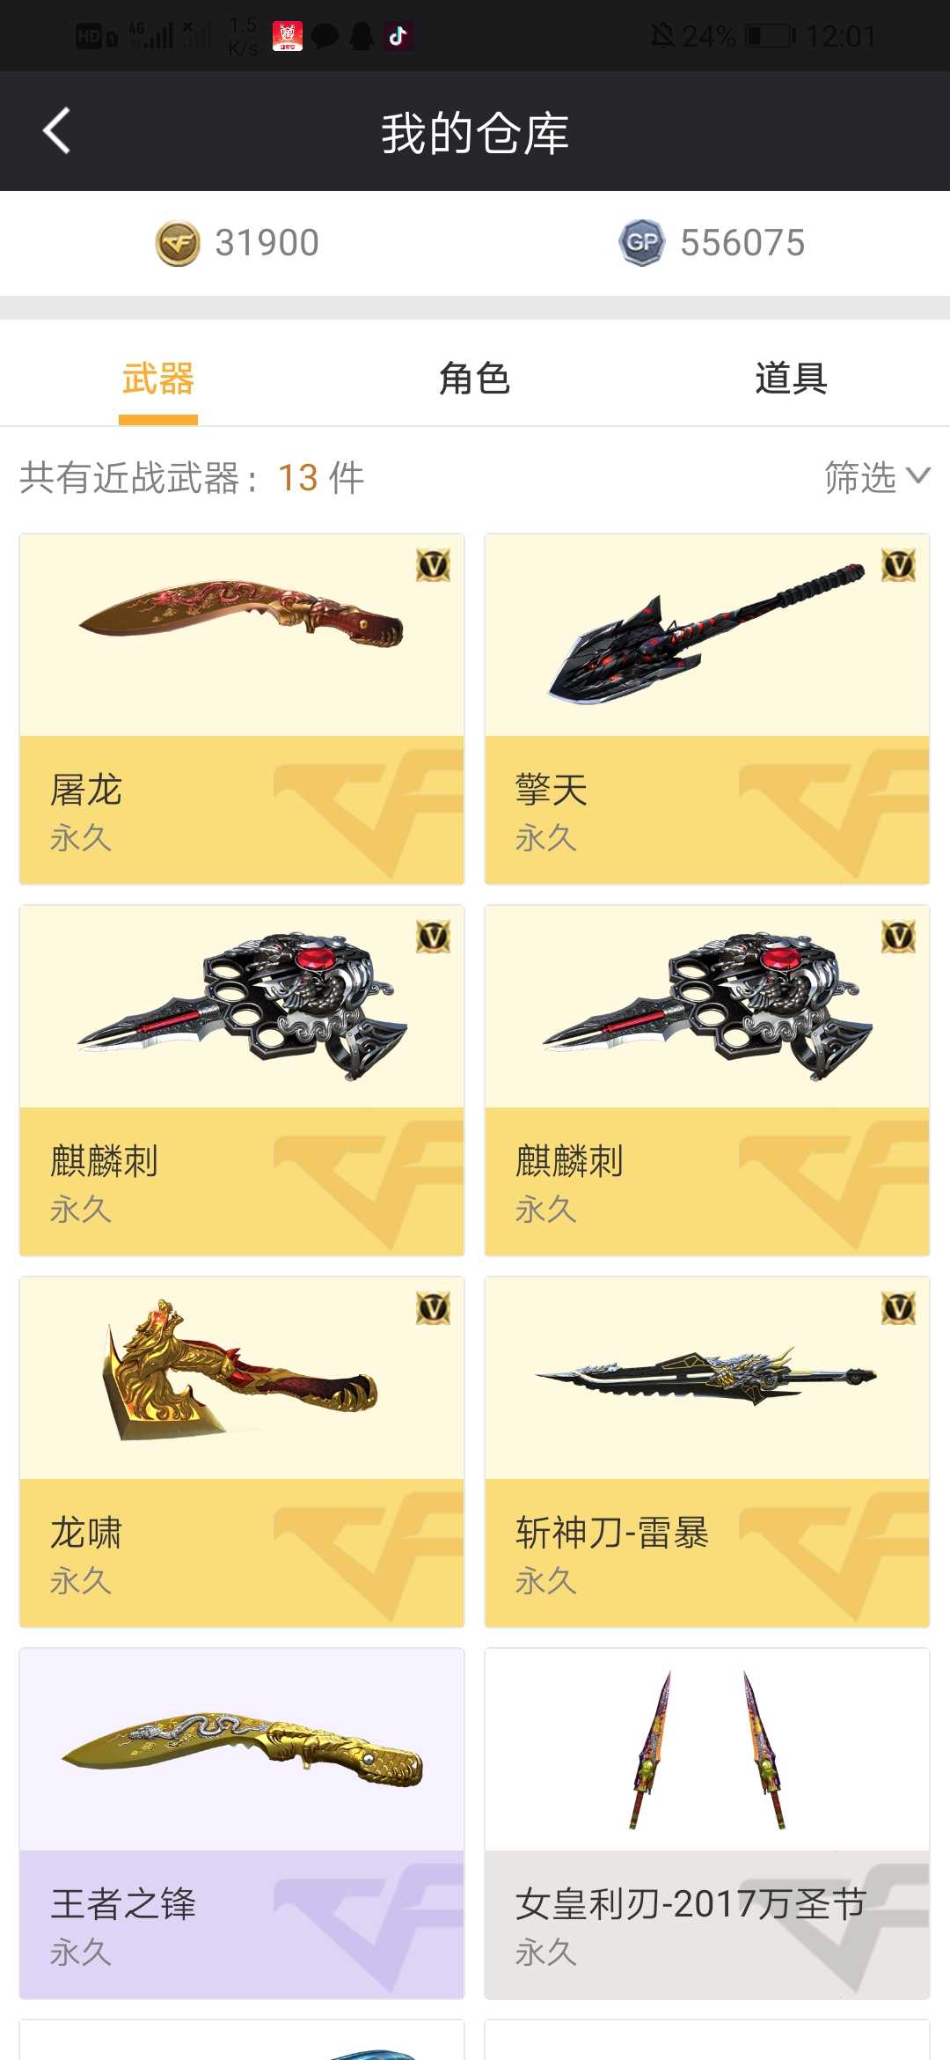Select the 王者之锋 item card
950x2060 pixels.
point(242,1823)
